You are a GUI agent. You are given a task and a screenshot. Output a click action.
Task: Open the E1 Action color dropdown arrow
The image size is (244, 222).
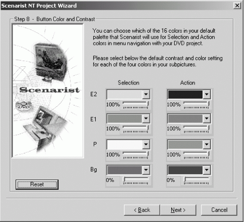click(206, 119)
